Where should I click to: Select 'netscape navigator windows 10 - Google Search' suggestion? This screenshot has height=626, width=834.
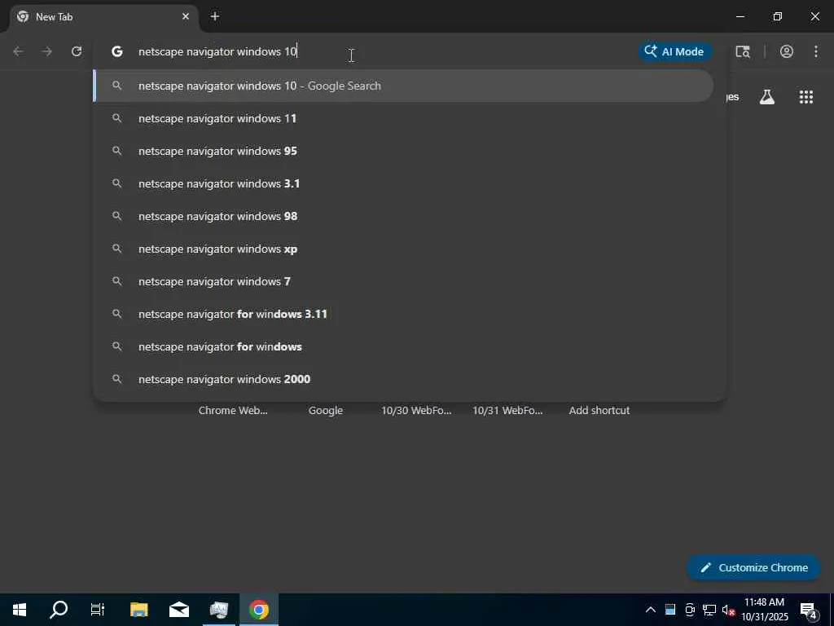click(403, 86)
